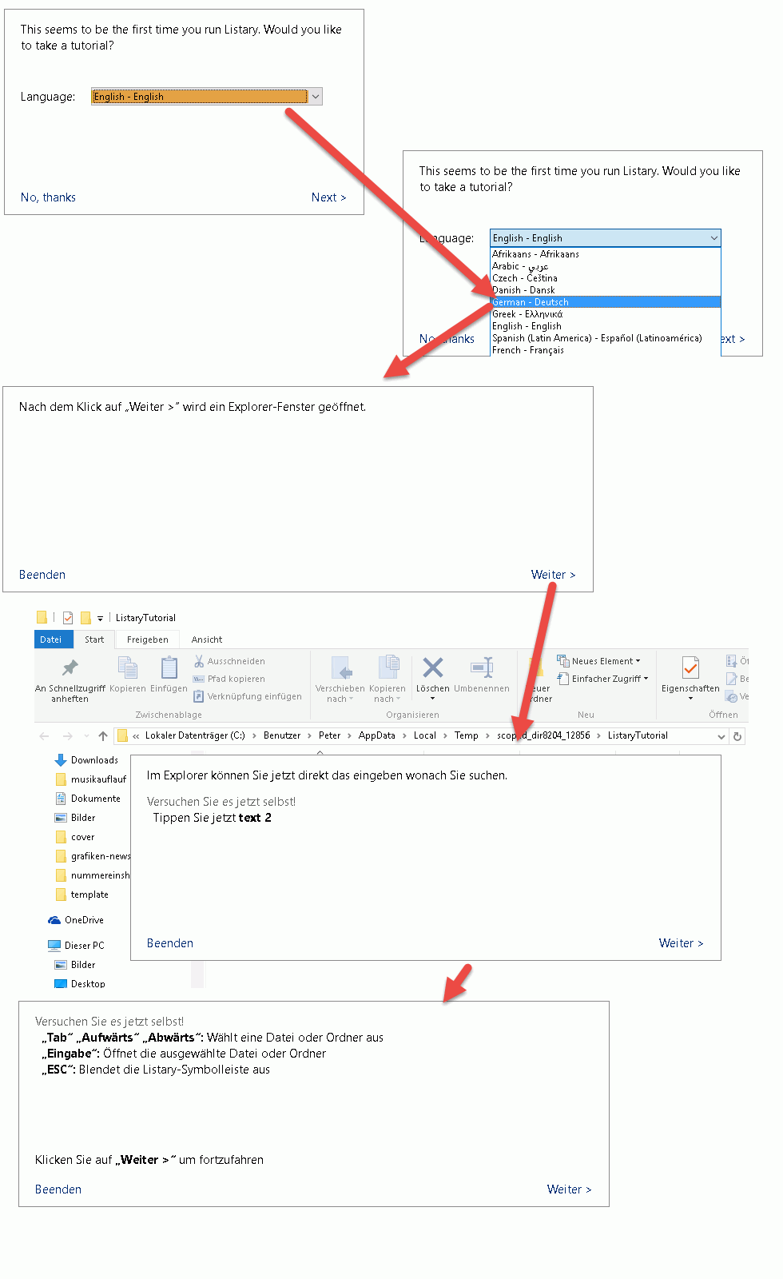This screenshot has height=1279, width=783.
Task: Click the Benutzer breadcrumb in the address bar
Action: pos(282,735)
